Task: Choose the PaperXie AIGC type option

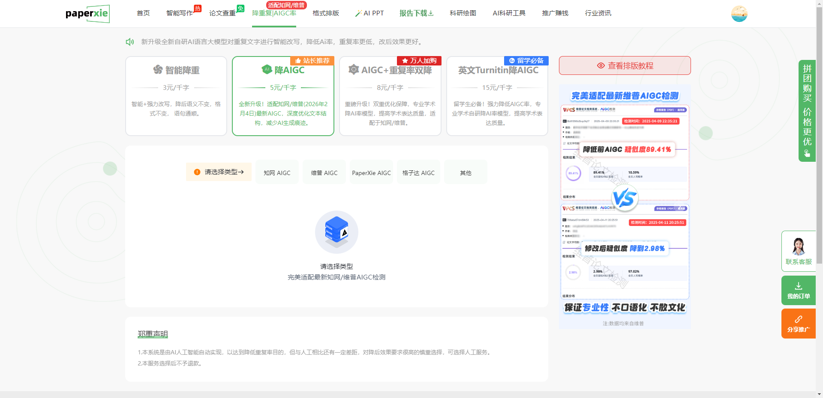Action: [x=371, y=173]
